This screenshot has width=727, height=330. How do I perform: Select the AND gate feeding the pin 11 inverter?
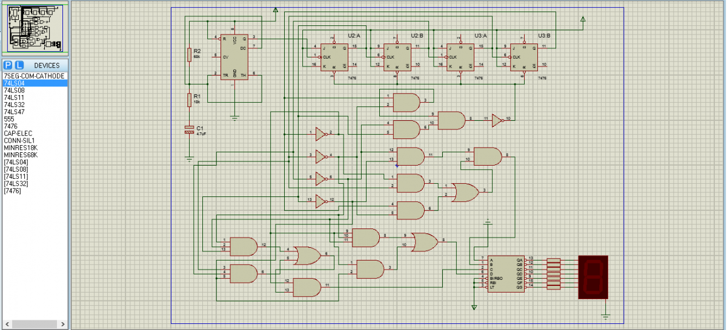point(451,120)
